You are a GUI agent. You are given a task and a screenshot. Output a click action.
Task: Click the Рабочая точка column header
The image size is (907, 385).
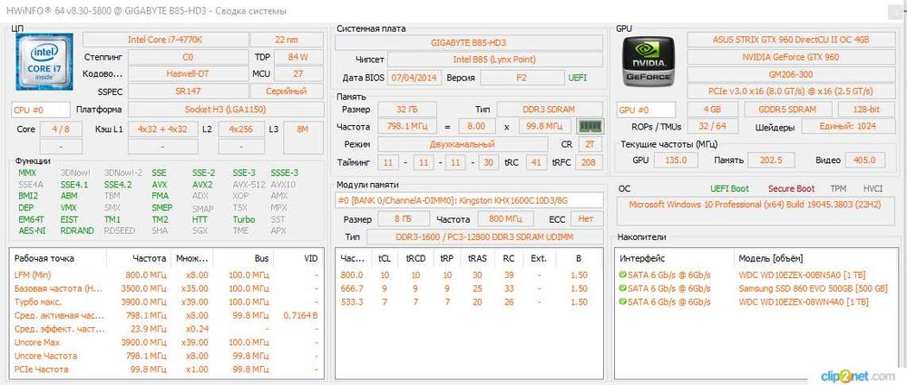pyautogui.click(x=44, y=258)
